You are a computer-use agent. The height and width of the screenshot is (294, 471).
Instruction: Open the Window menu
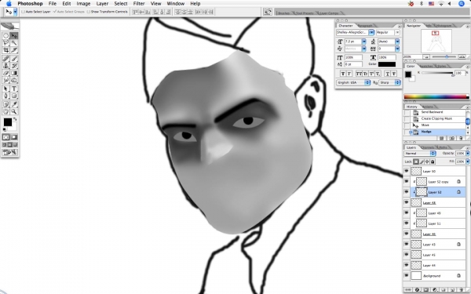point(175,4)
